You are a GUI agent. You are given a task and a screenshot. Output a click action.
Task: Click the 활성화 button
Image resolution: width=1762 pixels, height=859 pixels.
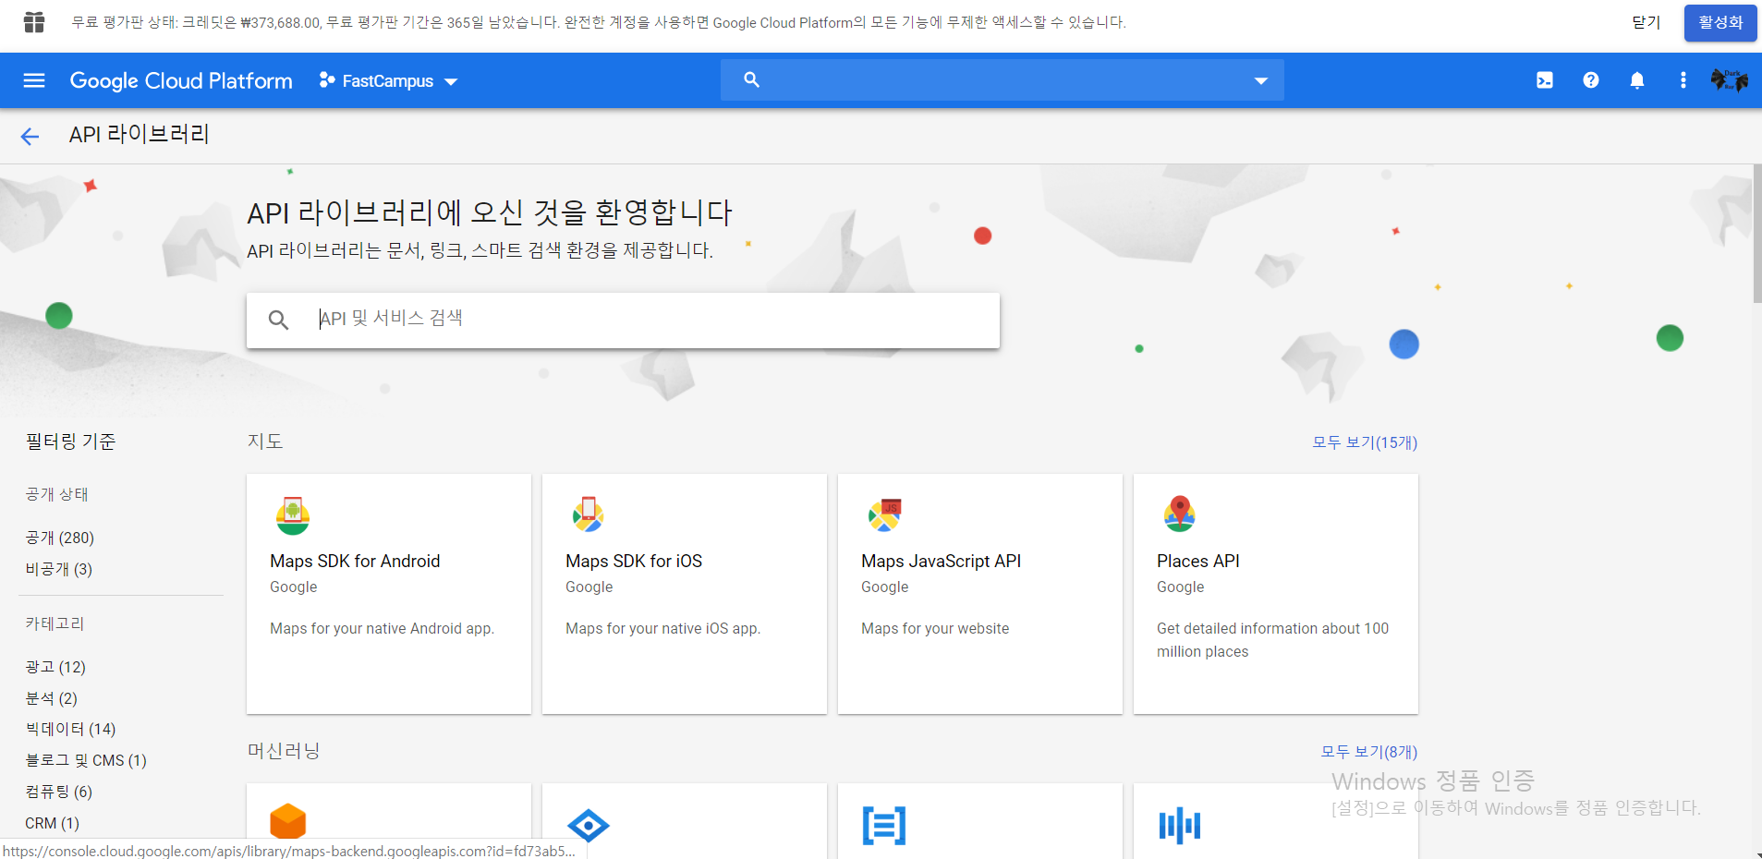tap(1720, 23)
